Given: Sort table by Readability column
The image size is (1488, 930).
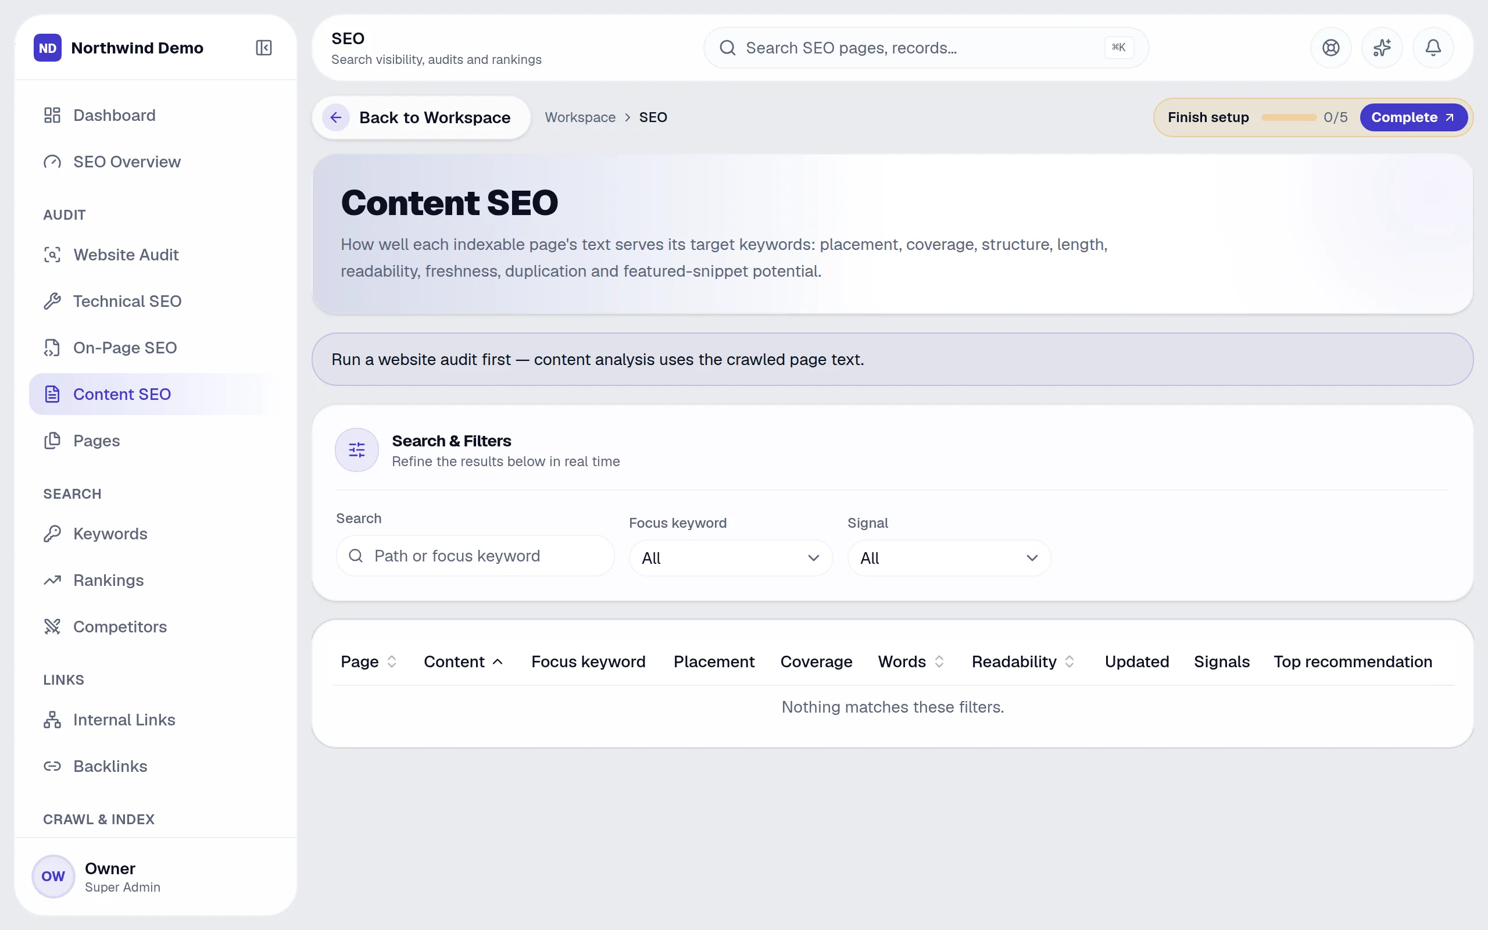Looking at the screenshot, I should tap(1023, 662).
